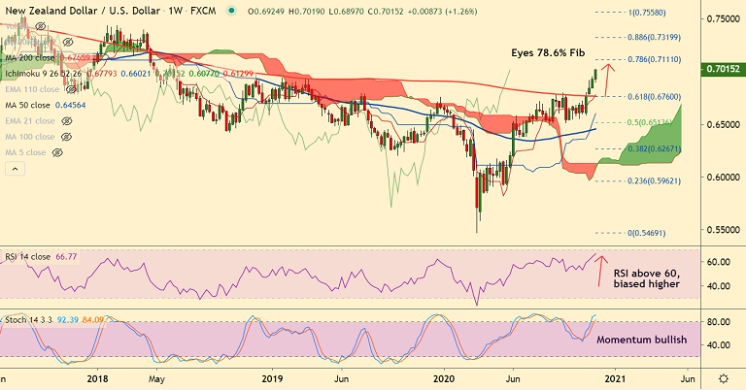The height and width of the screenshot is (390, 746).
Task: Click Jun label between 2020 and 2021
Action: [x=513, y=378]
